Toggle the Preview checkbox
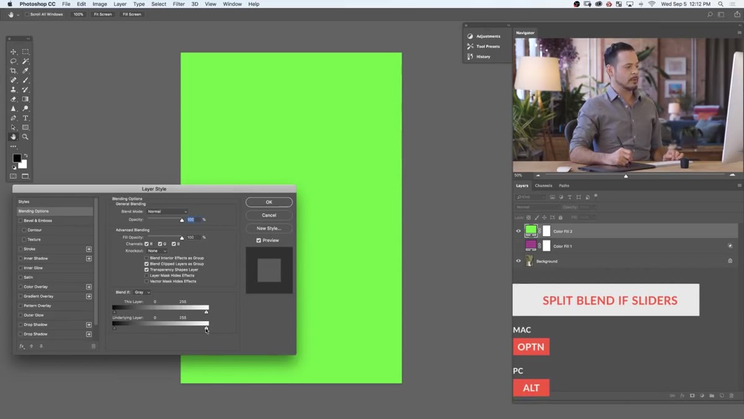744x419 pixels. tap(259, 240)
